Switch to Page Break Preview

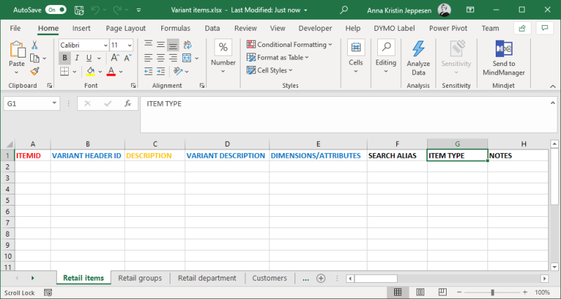pos(442,292)
